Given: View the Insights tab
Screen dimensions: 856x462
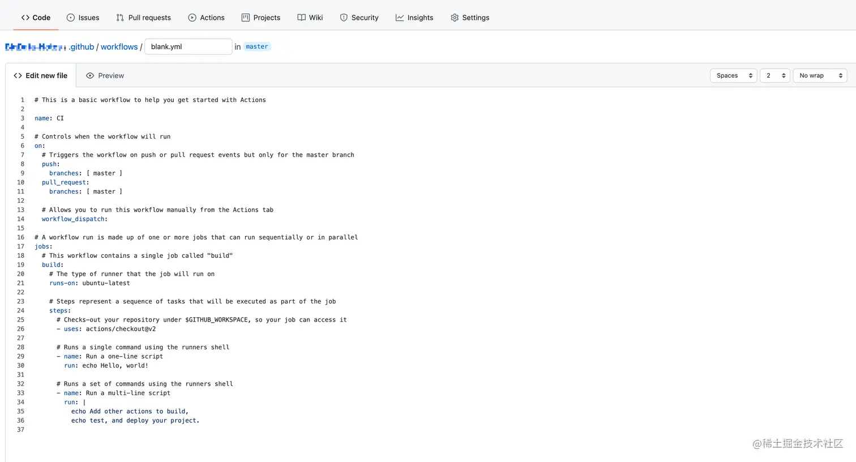Looking at the screenshot, I should 414,18.
